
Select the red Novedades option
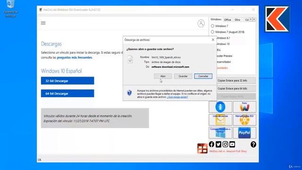point(222,68)
